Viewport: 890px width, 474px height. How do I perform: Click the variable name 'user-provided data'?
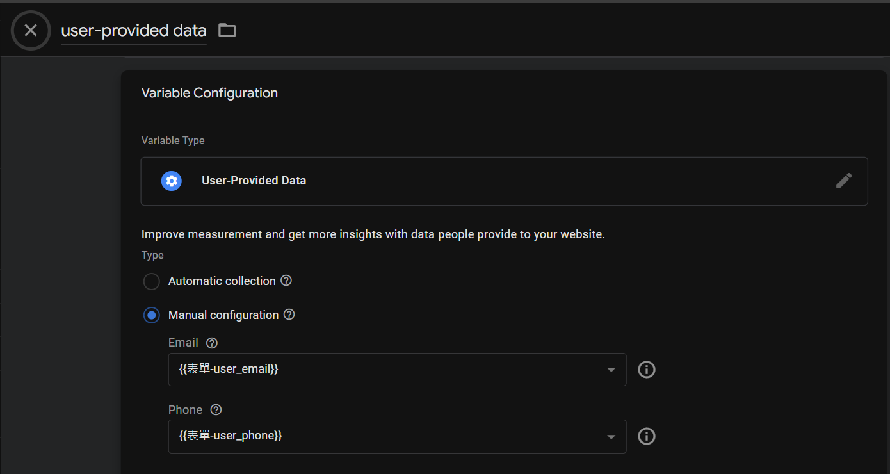[134, 30]
